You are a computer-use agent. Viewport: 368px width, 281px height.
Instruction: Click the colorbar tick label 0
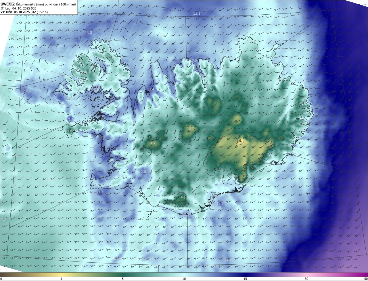coord(1,279)
